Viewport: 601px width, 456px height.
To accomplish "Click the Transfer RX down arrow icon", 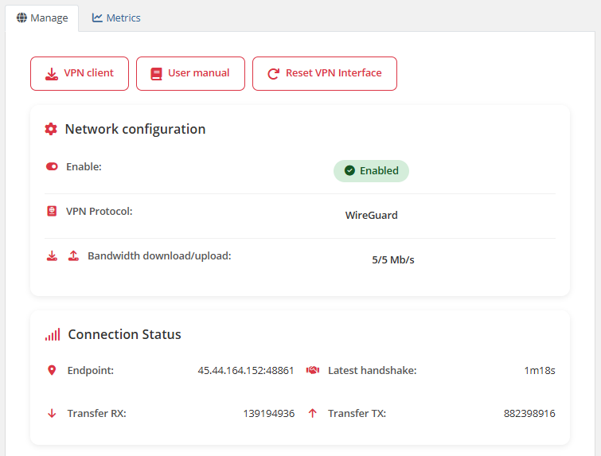I will point(52,413).
